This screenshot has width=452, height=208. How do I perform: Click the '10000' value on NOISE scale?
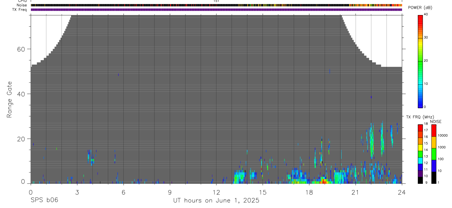point(442,135)
